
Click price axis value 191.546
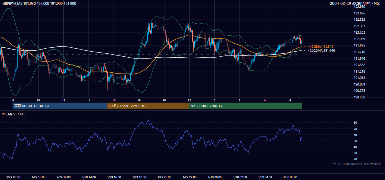(x=360, y=58)
